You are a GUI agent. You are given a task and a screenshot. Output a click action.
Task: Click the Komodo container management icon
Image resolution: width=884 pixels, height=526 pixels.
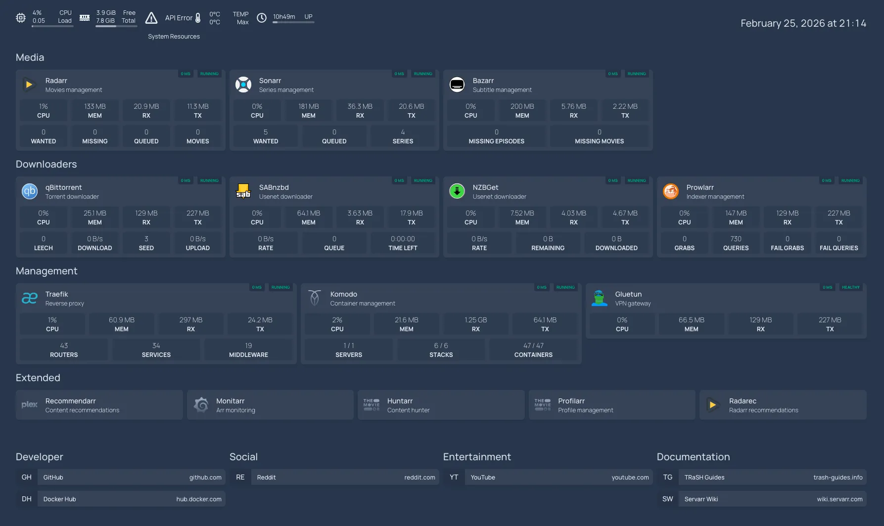click(314, 298)
